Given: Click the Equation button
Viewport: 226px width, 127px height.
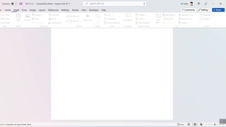Looking at the screenshot, I should pyautogui.click(x=205, y=15).
